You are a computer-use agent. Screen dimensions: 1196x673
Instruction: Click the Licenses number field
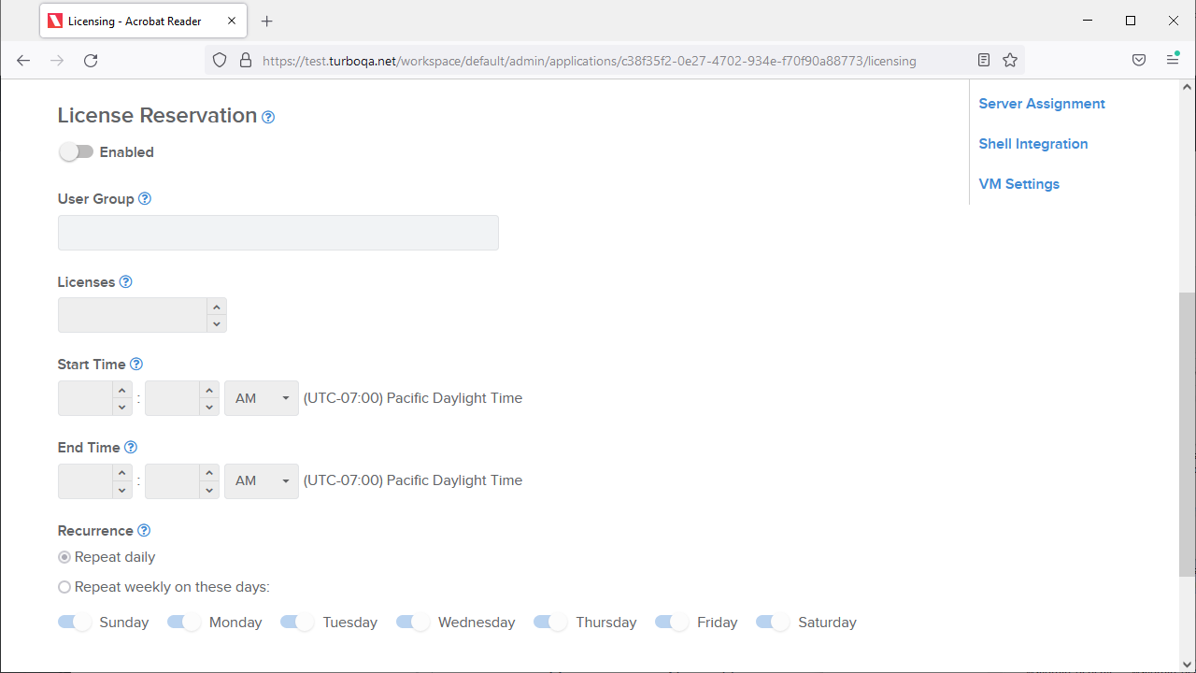(132, 316)
